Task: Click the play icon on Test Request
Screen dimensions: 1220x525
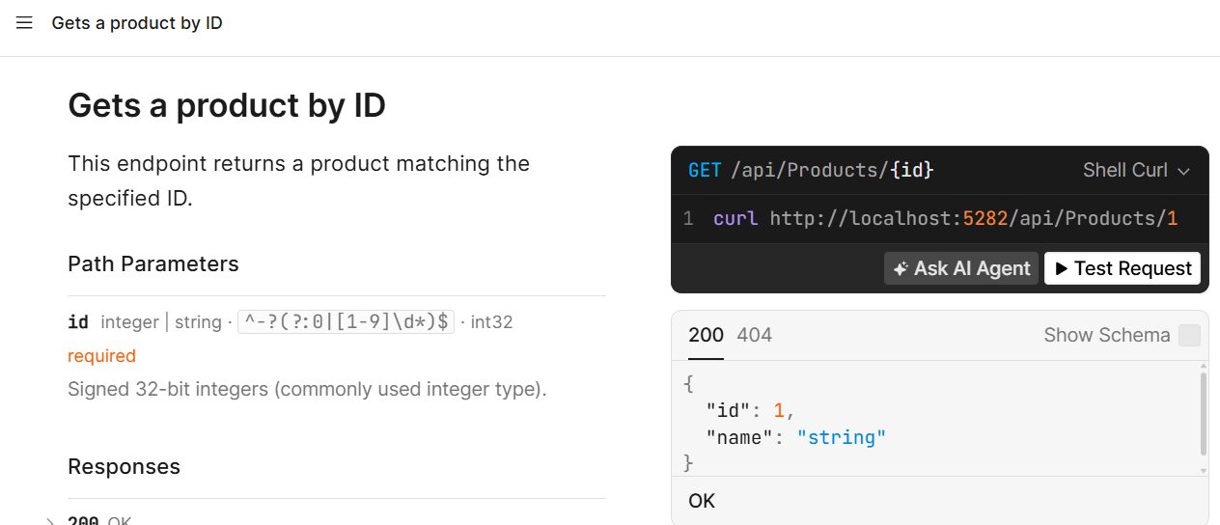Action: (1062, 269)
